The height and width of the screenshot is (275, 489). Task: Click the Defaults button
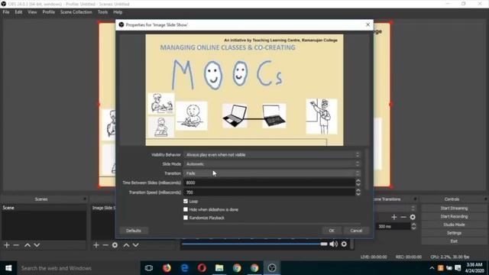(134, 231)
